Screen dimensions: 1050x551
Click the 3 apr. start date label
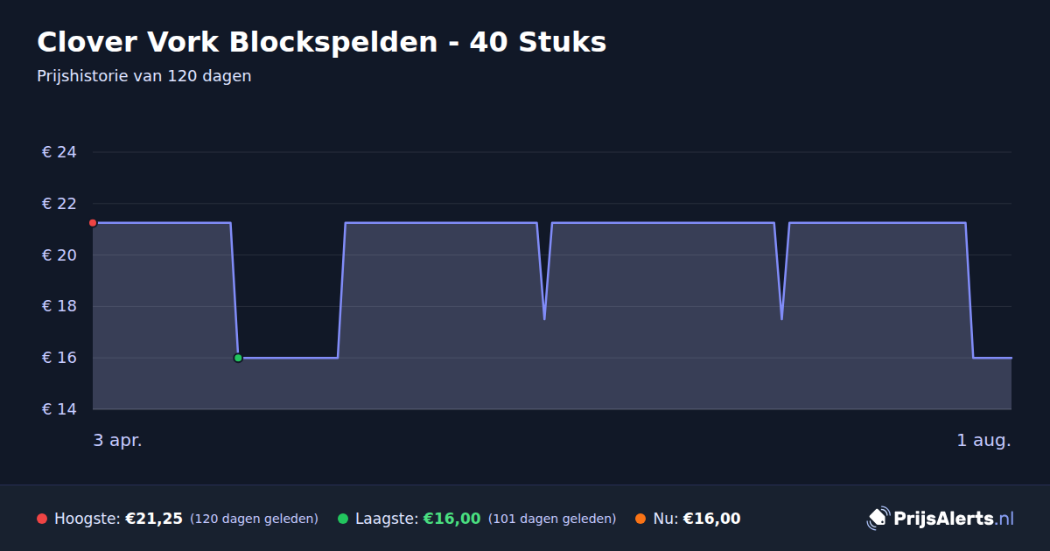coord(118,440)
